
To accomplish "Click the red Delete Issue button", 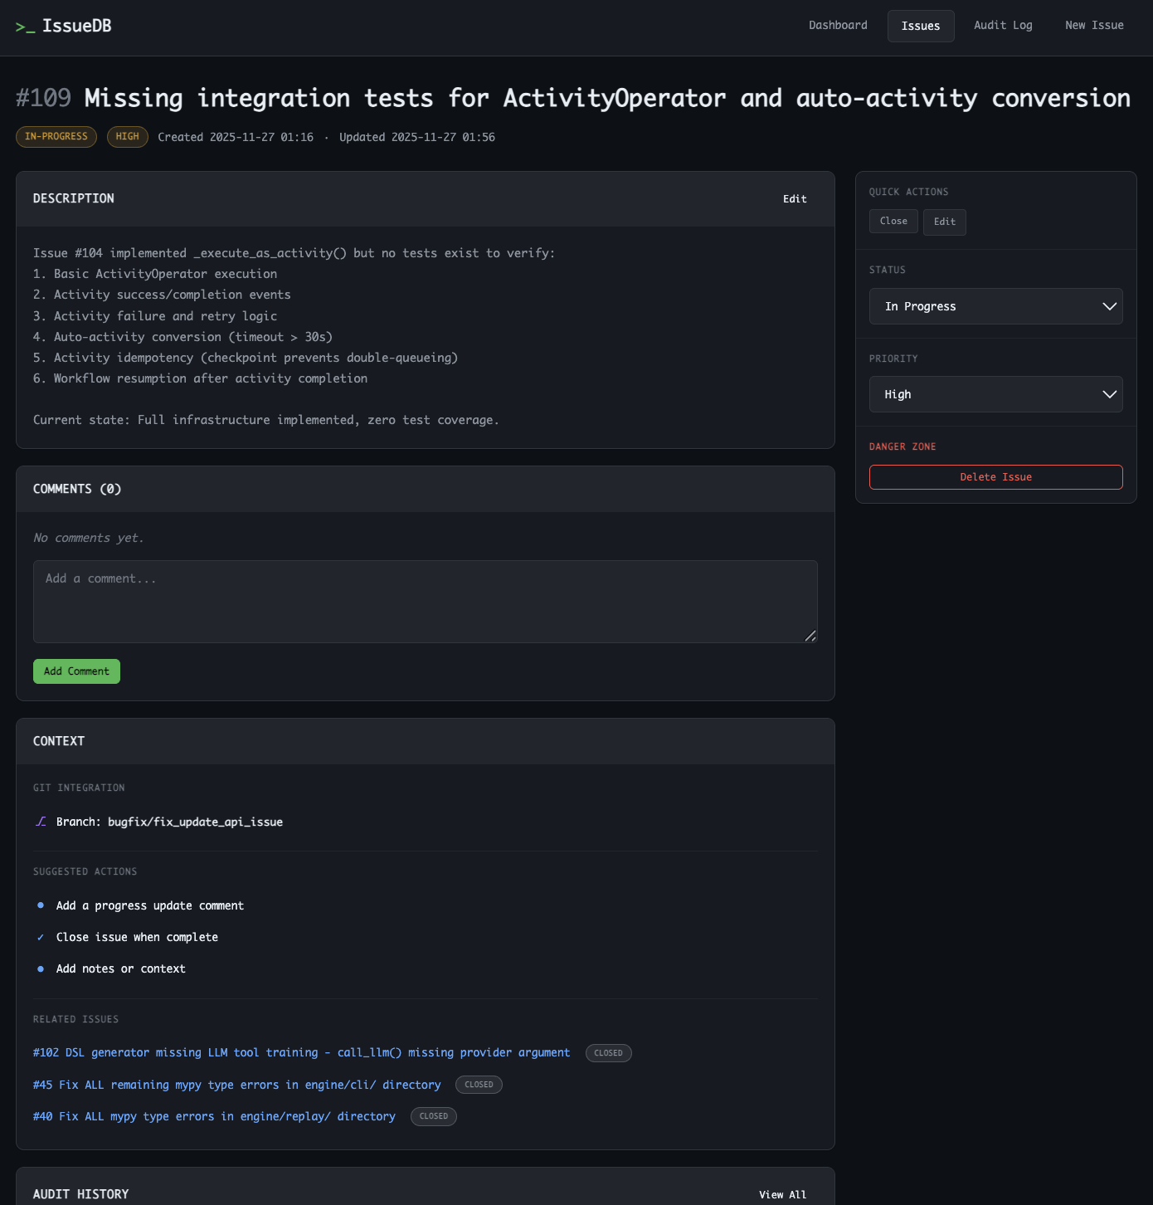I will click(995, 477).
